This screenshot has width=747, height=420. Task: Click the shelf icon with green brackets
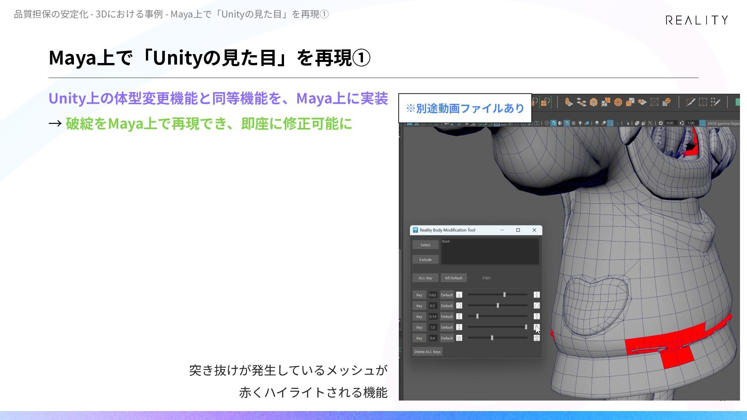point(545,102)
